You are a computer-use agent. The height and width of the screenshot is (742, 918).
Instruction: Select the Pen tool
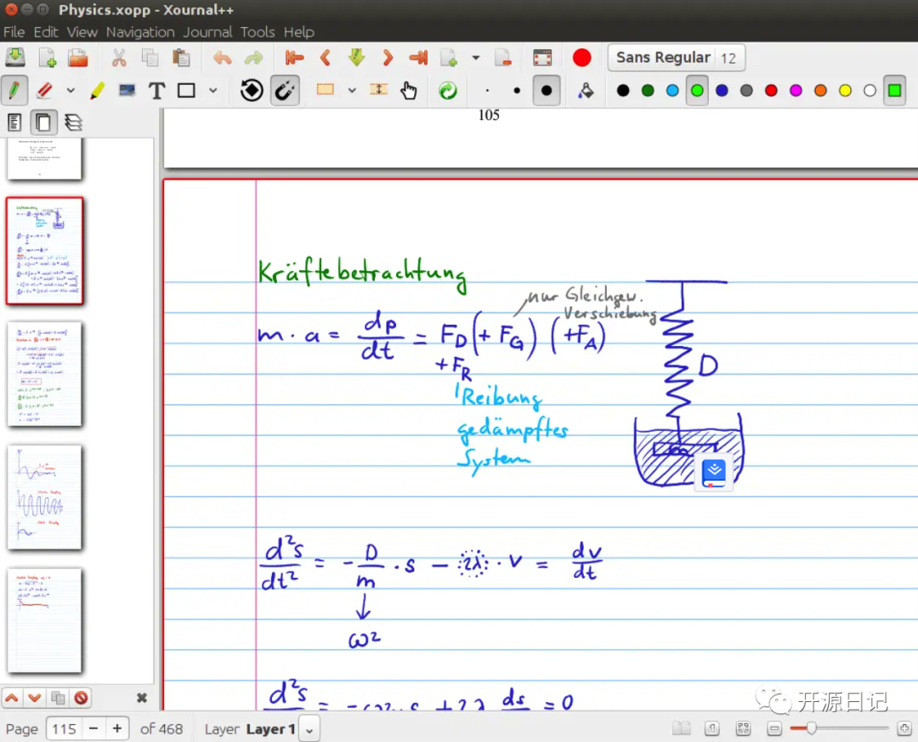pyautogui.click(x=14, y=91)
